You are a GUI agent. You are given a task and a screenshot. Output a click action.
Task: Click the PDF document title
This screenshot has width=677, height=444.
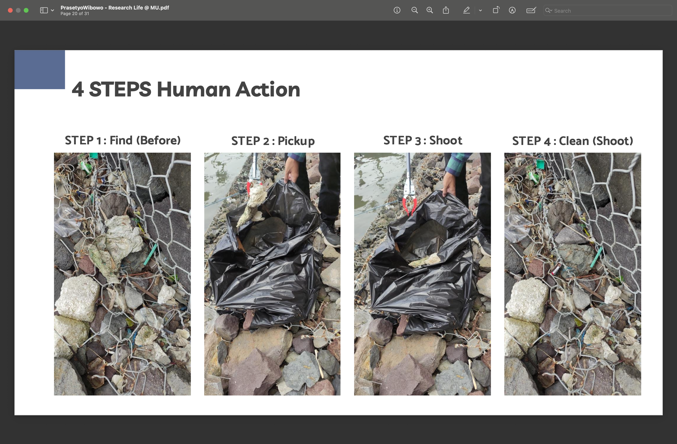click(115, 8)
